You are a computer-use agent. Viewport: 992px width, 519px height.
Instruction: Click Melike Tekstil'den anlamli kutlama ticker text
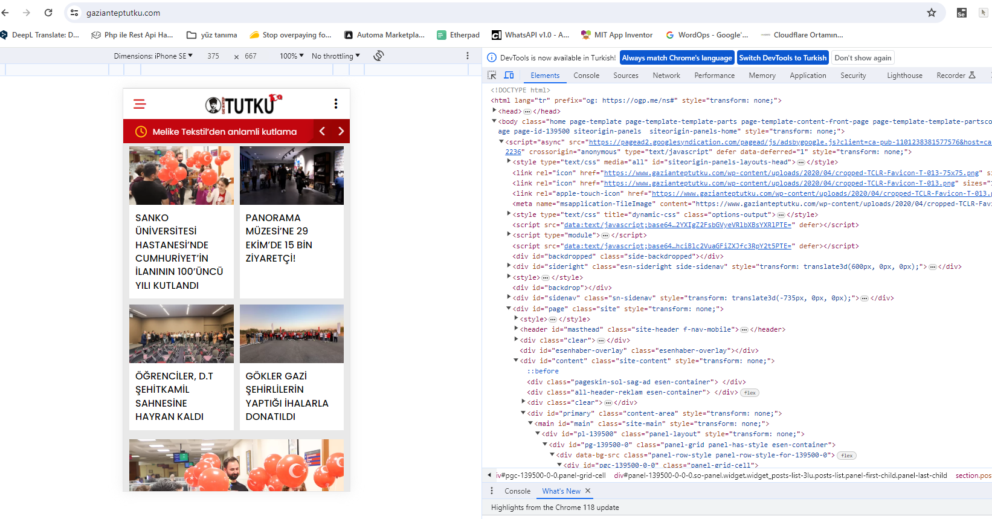225,131
